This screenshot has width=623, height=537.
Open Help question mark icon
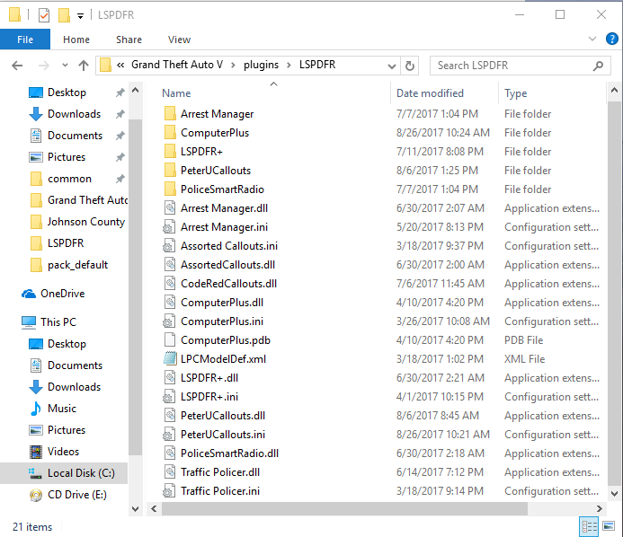(x=612, y=39)
